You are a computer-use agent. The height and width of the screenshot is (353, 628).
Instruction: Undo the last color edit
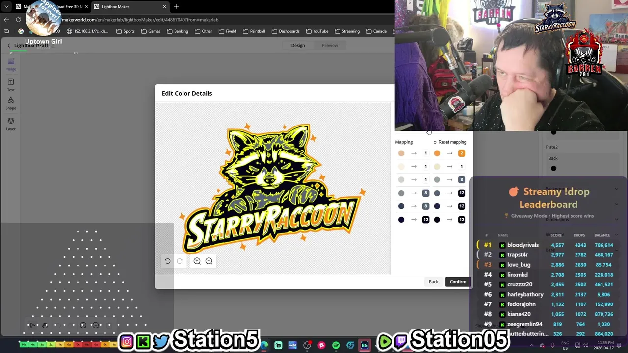pyautogui.click(x=167, y=261)
